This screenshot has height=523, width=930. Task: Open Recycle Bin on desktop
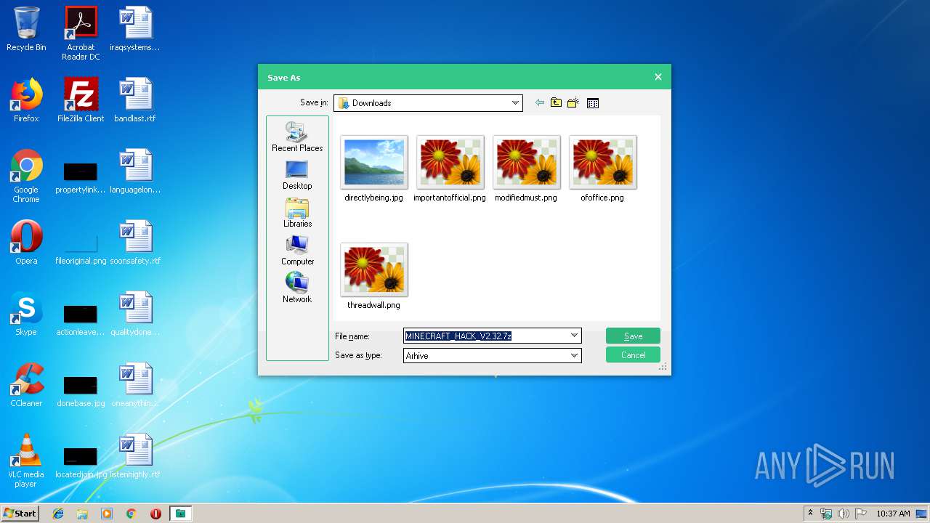pos(26,30)
